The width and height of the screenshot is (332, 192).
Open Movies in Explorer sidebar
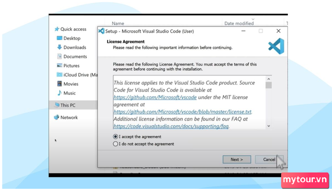(x=71, y=84)
